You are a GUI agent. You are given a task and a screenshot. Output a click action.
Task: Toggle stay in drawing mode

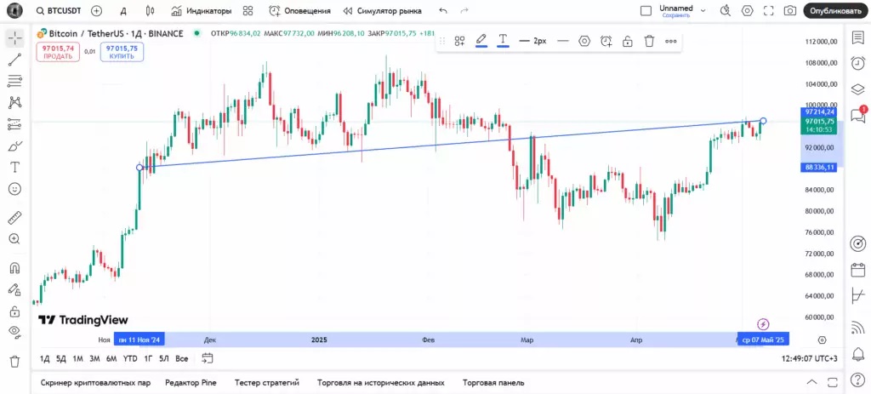pyautogui.click(x=15, y=289)
